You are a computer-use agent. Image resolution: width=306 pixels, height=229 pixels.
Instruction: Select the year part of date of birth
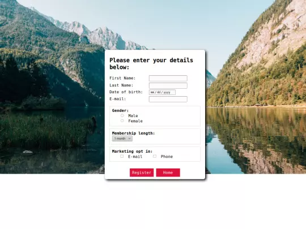pos(167,92)
